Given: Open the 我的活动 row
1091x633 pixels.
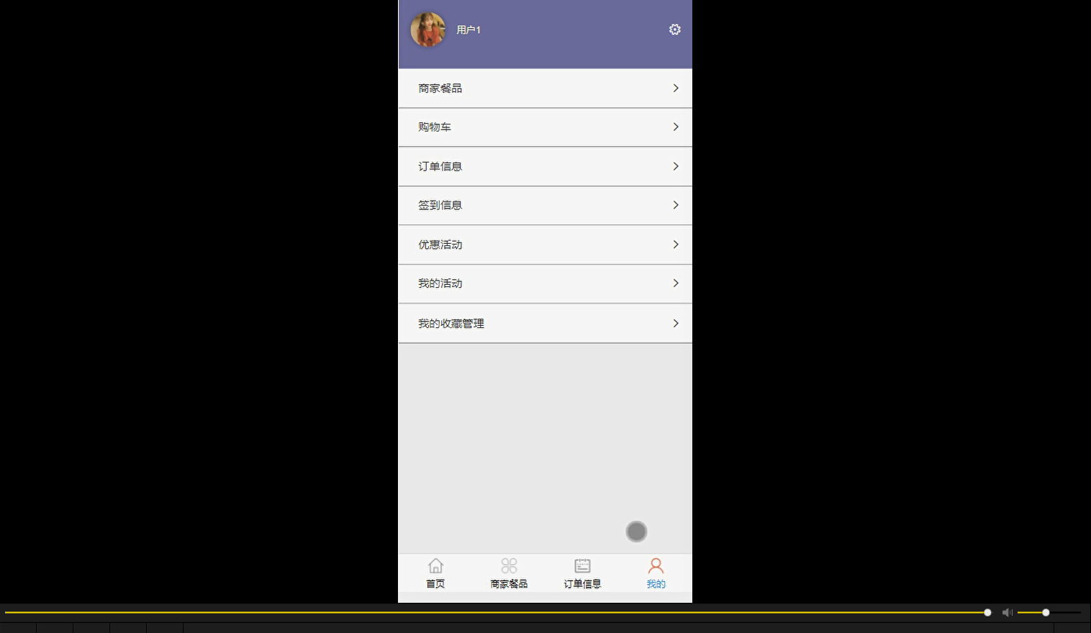Looking at the screenshot, I should click(x=545, y=284).
